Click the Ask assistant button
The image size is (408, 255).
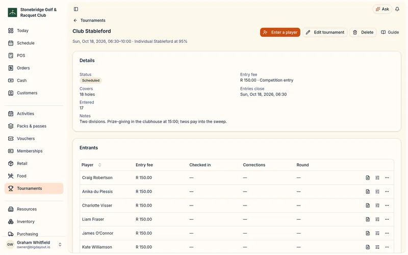coord(382,9)
